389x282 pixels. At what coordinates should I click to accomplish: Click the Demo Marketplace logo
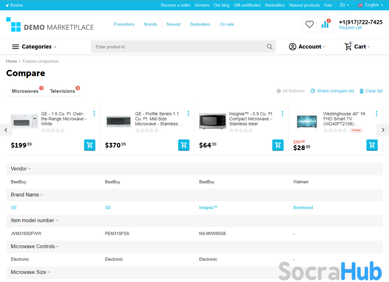(50, 24)
